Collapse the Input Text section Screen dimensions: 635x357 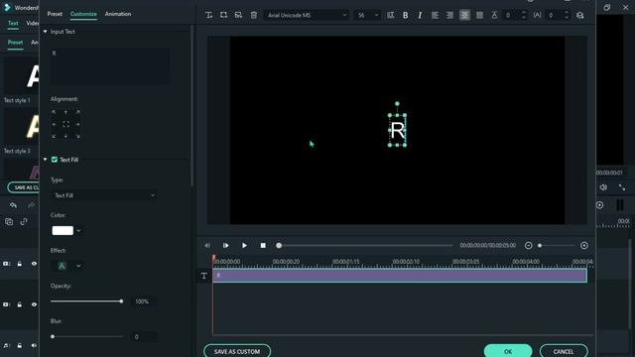(x=45, y=32)
